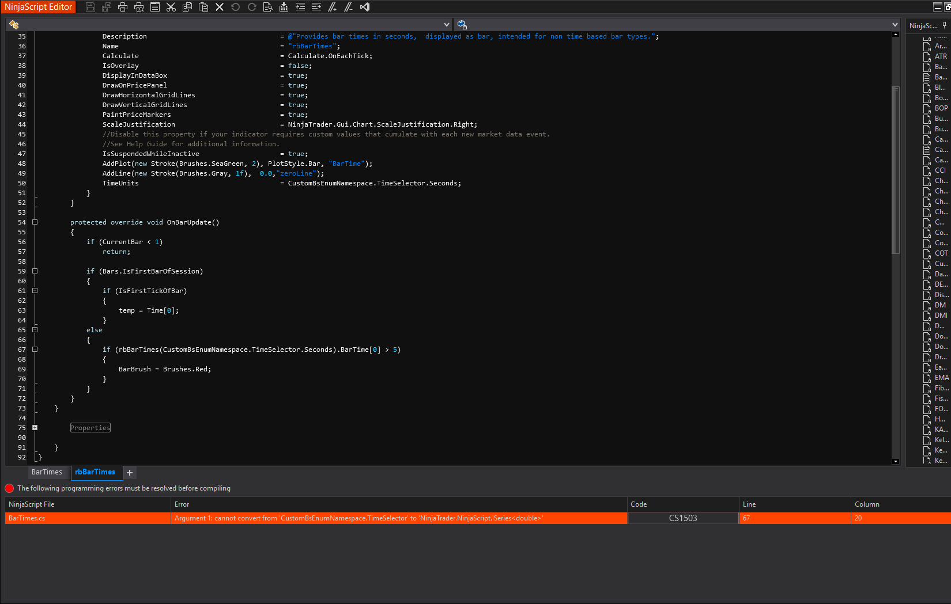Print the current script
This screenshot has height=604, width=951.
pos(123,7)
